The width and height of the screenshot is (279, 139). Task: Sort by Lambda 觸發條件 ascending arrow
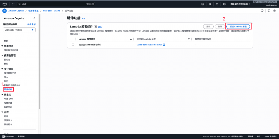pyautogui.click(x=131, y=39)
